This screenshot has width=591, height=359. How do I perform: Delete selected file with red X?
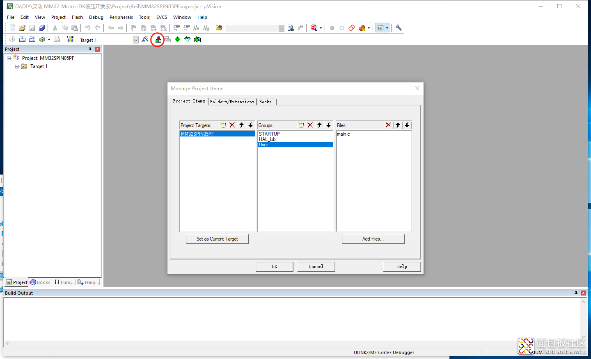pyautogui.click(x=389, y=125)
